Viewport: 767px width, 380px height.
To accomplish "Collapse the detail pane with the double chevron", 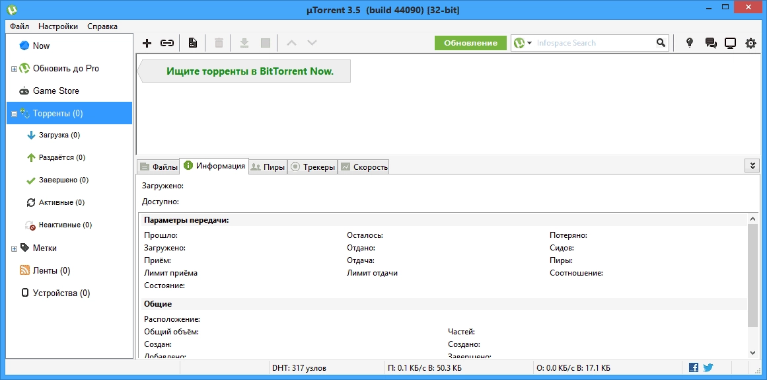I will 752,165.
